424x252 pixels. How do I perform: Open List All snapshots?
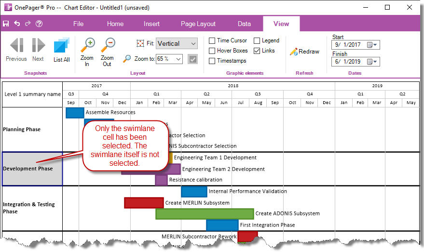coord(62,50)
